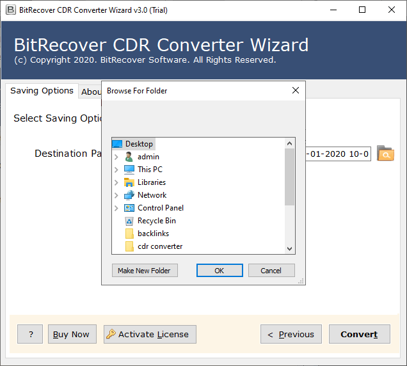Image resolution: width=407 pixels, height=366 pixels.
Task: Click the Make New Folder button
Action: 144,271
